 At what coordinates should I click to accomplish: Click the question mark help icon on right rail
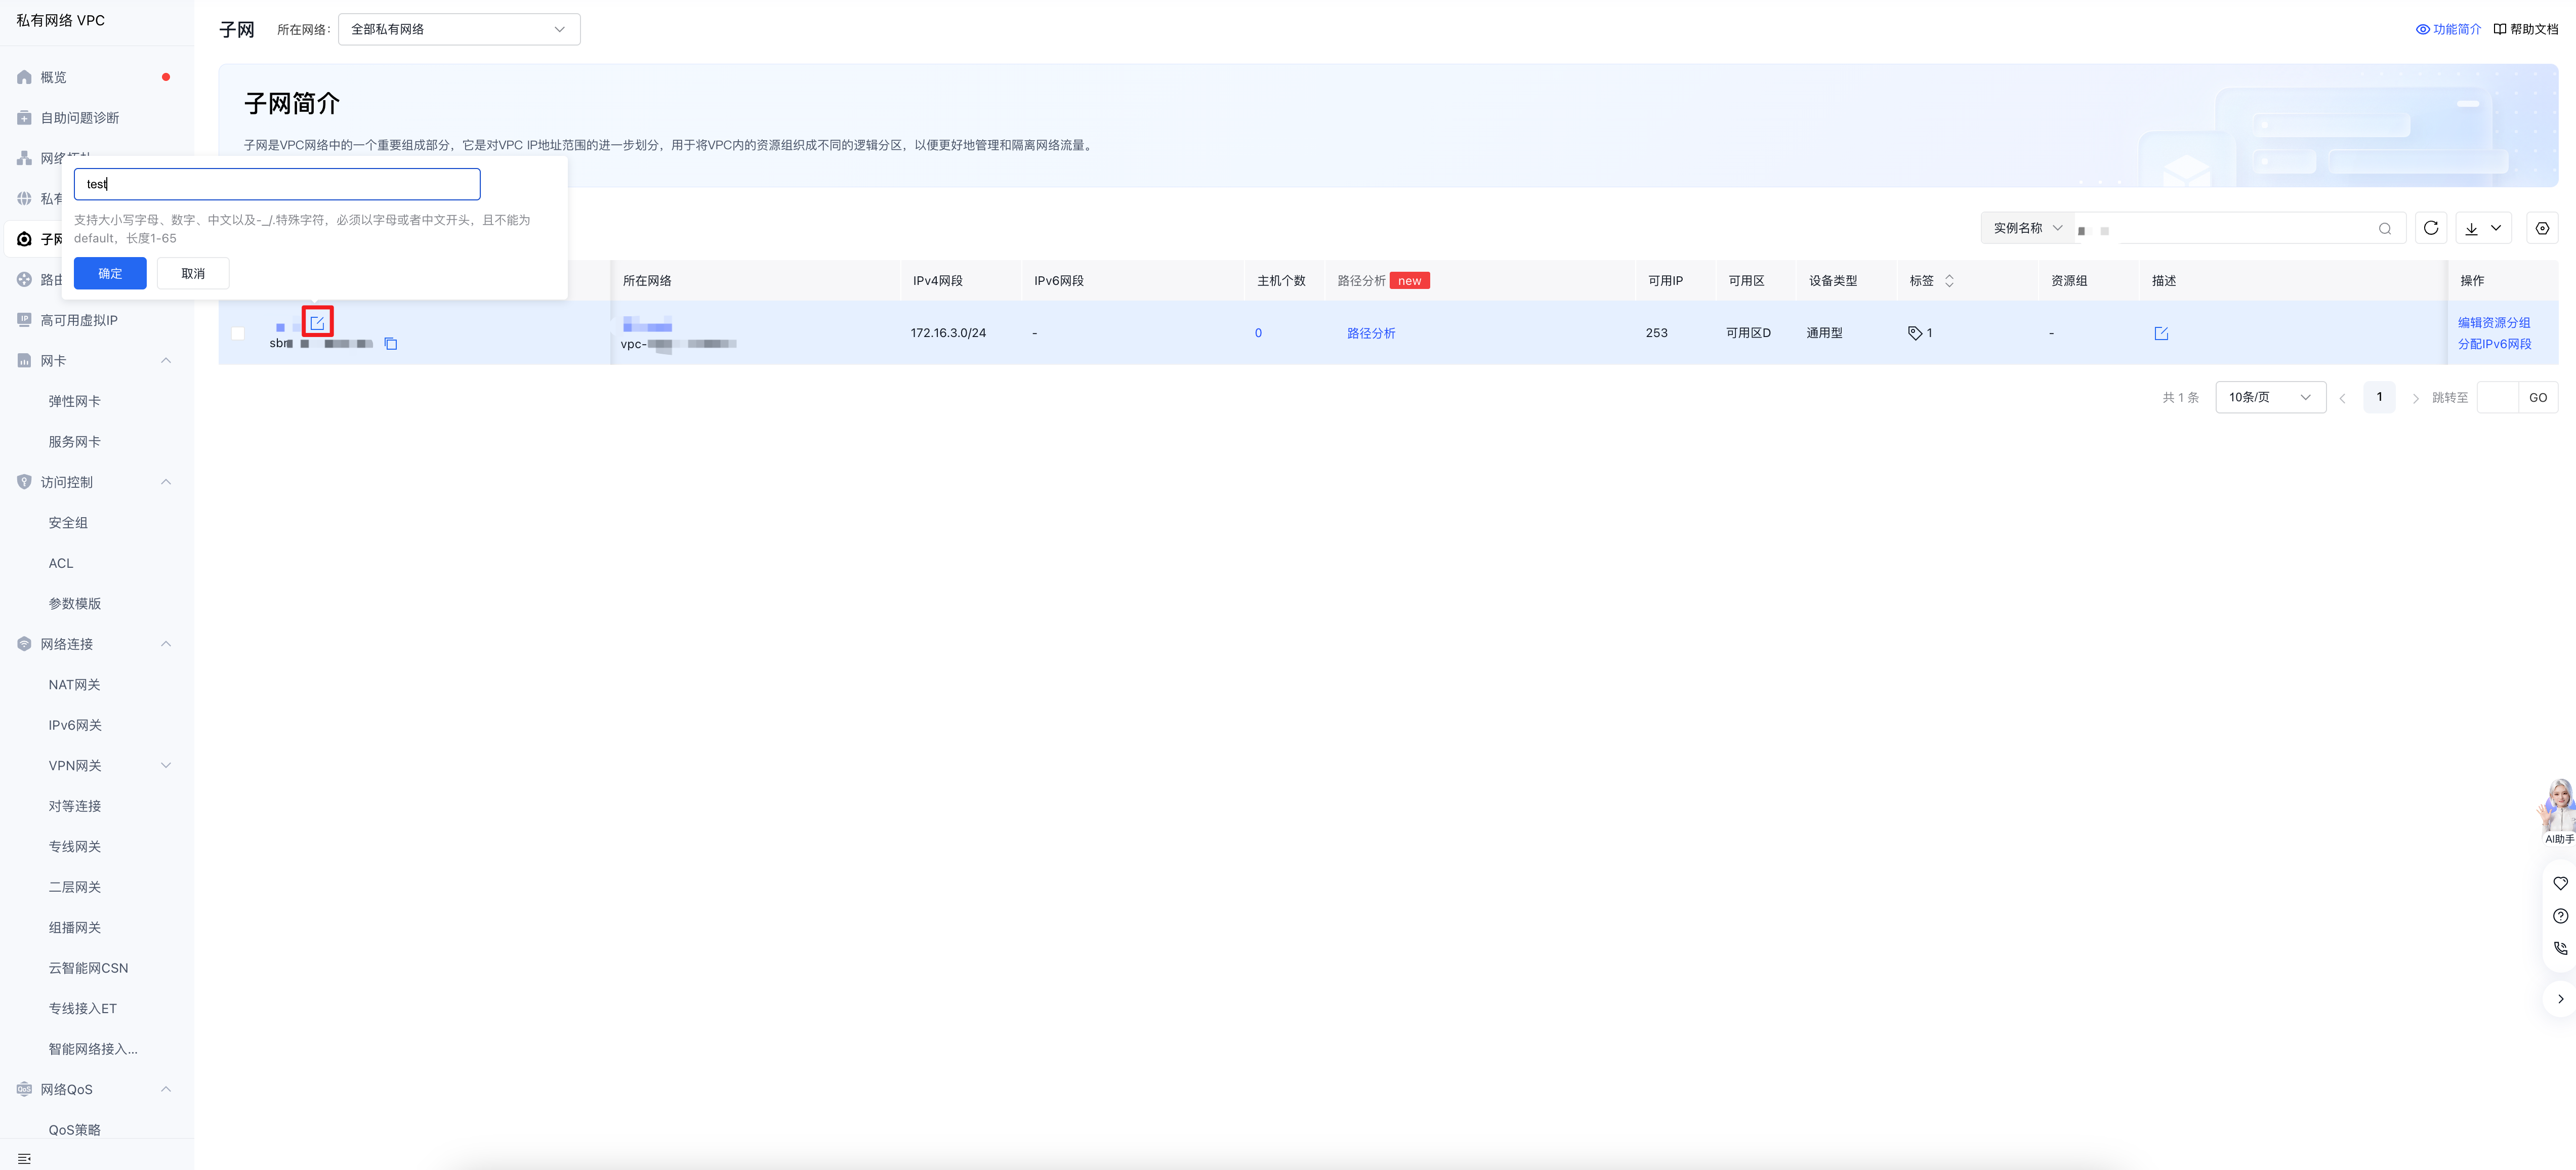pyautogui.click(x=2560, y=916)
